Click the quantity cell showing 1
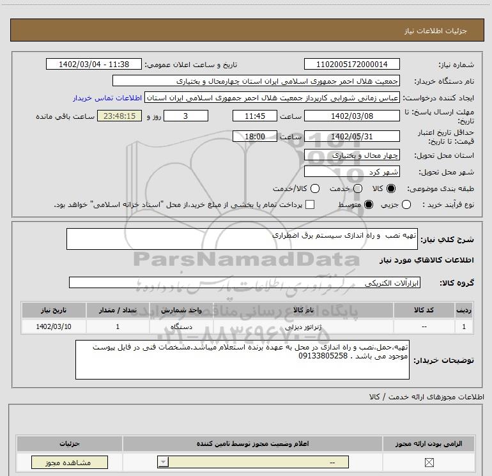Image resolution: width=492 pixels, height=476 pixels. (x=118, y=326)
